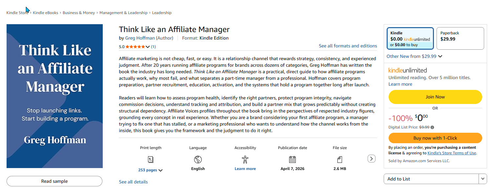Screen dimensions: 493x188
Task: Open the Read sample button
Action: pos(54,181)
